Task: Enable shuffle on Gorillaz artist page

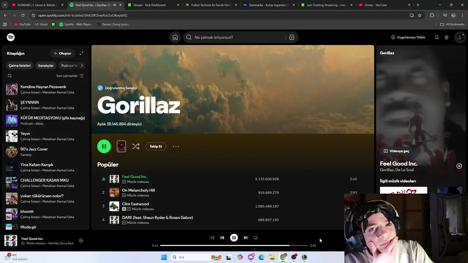Action: coord(136,146)
